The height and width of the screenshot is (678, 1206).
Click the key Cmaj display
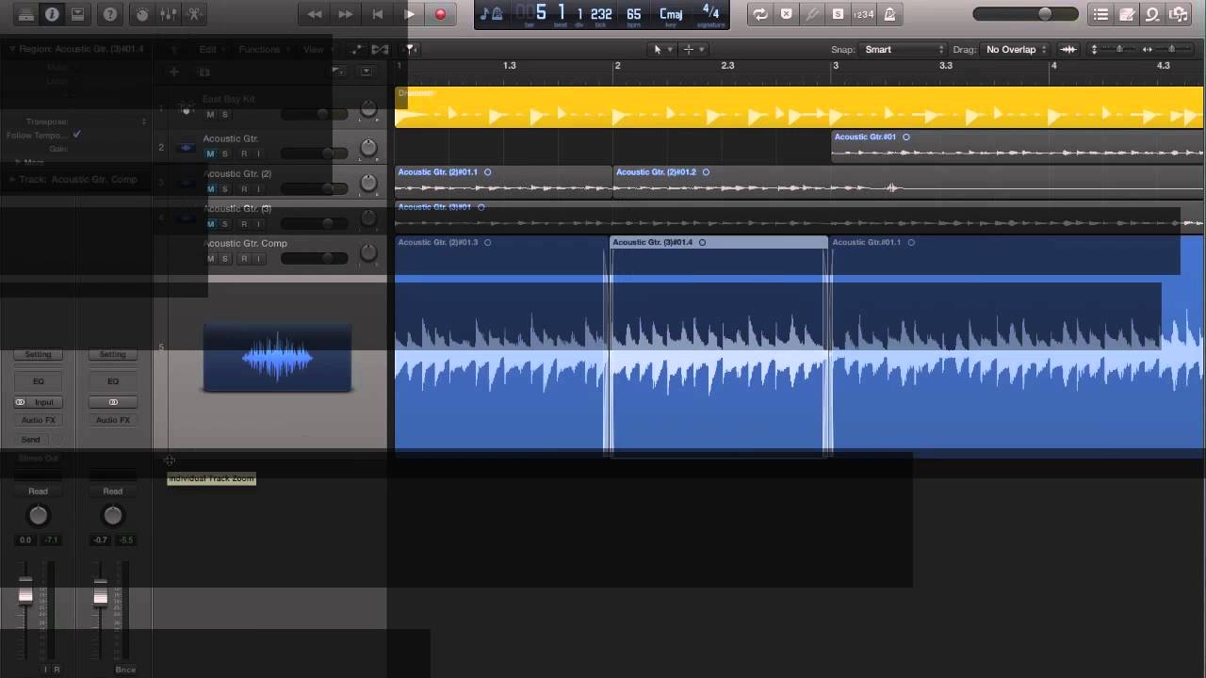pyautogui.click(x=671, y=13)
